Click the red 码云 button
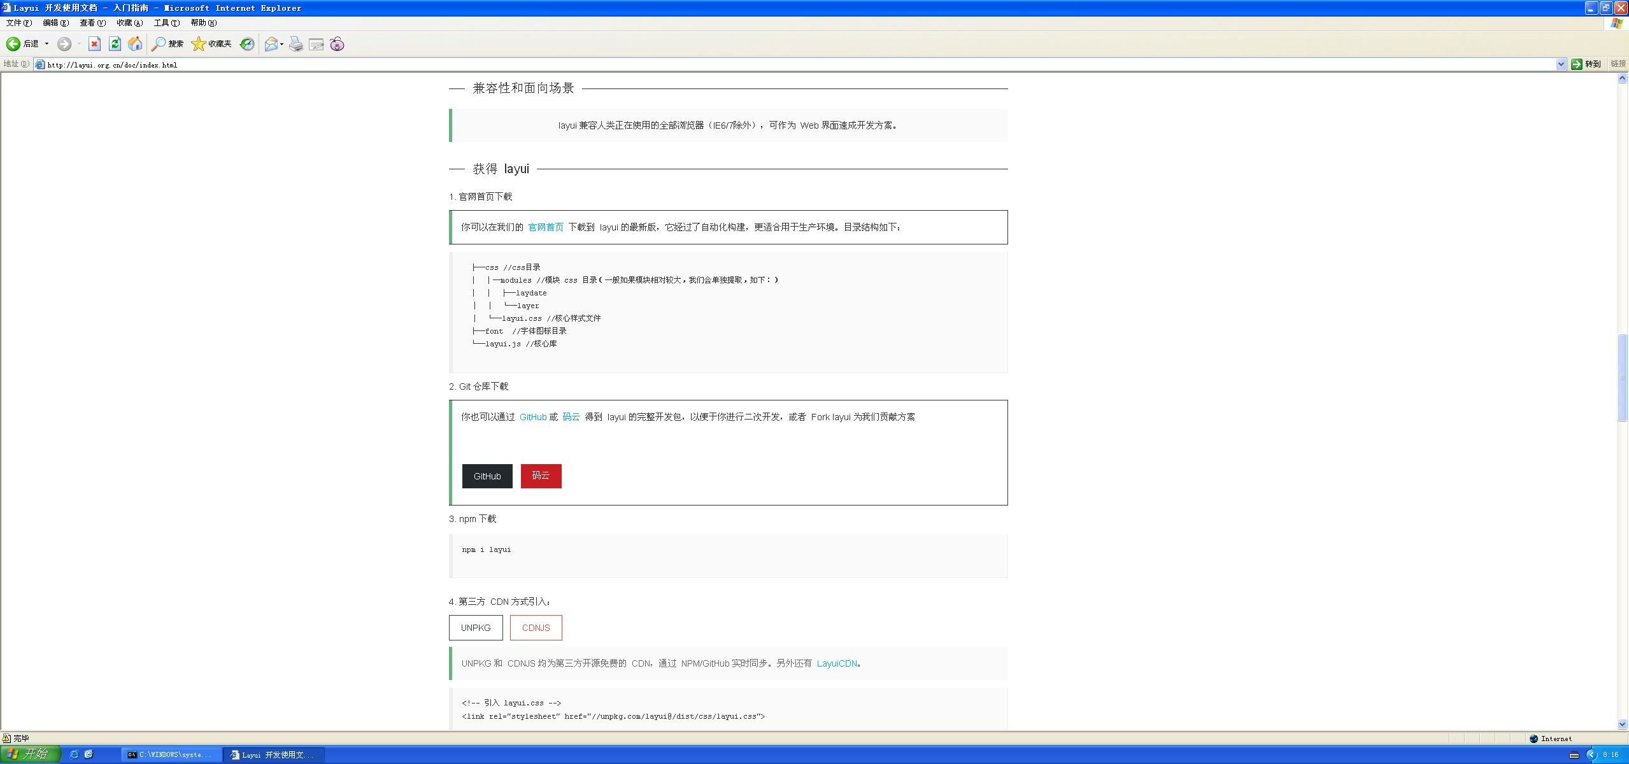1629x764 pixels. tap(541, 476)
